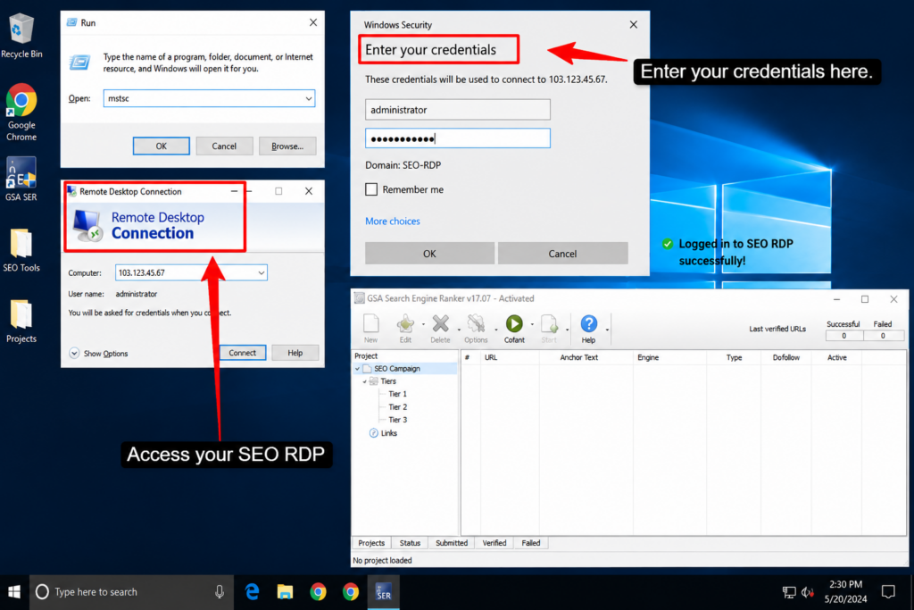Click Cancel in the Run dialog
The height and width of the screenshot is (610, 914).
point(224,146)
